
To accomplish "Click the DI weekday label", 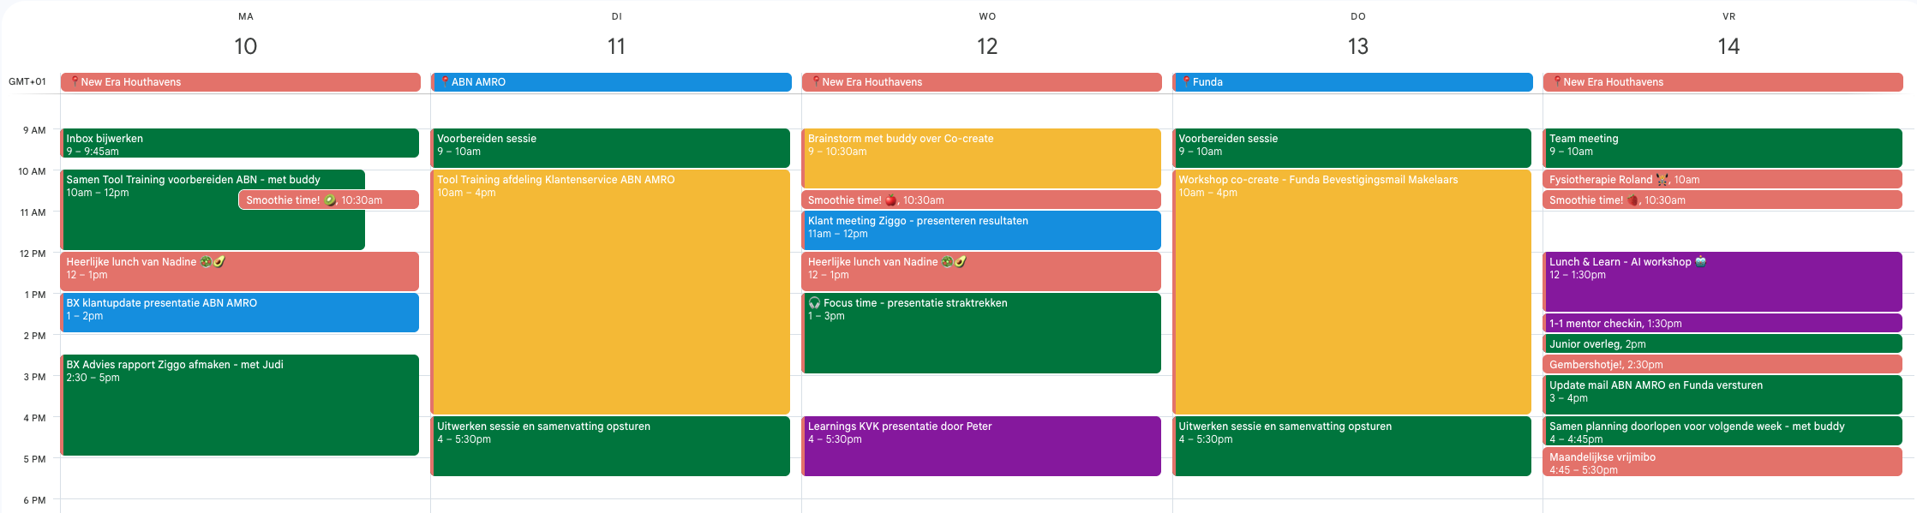I will tap(617, 16).
